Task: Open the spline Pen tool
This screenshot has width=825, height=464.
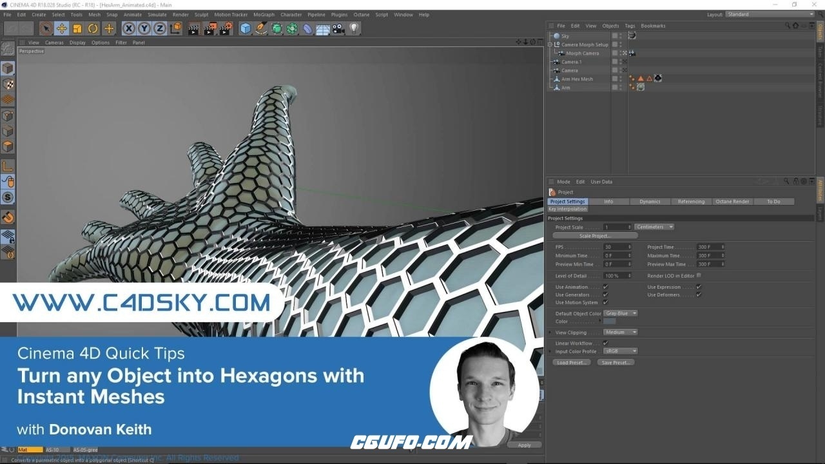Action: (261, 28)
